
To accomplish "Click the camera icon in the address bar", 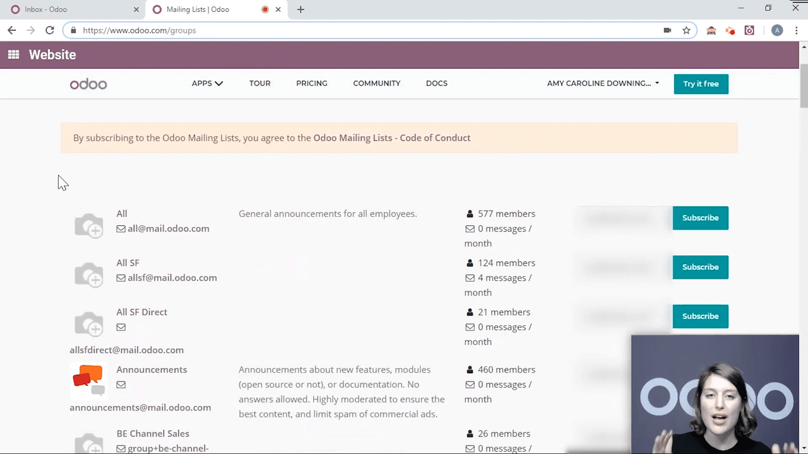I will [x=667, y=30].
